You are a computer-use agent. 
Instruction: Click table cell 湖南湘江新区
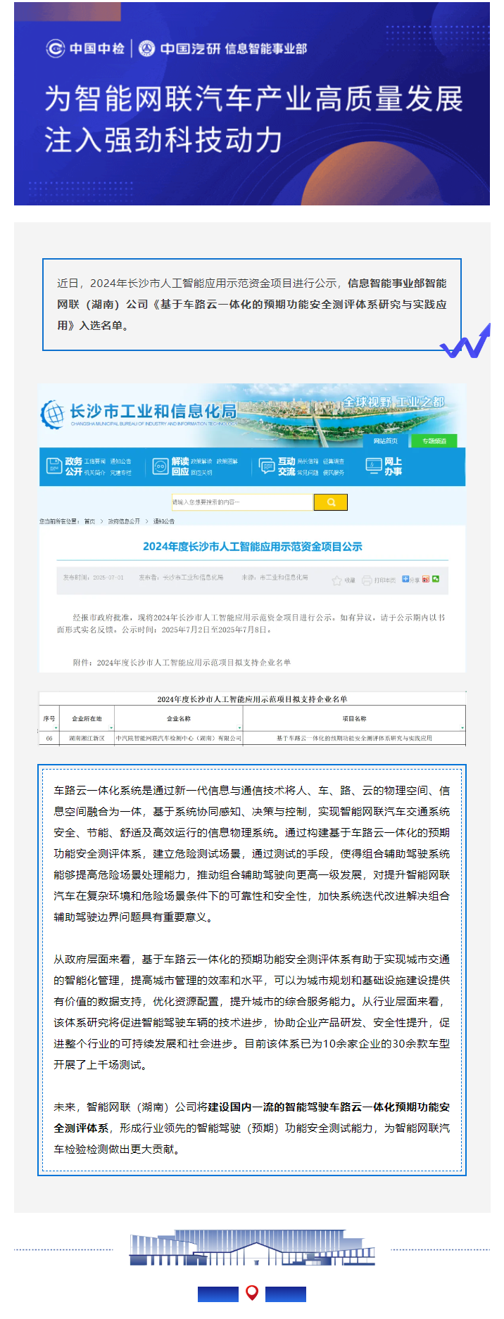coord(87,738)
